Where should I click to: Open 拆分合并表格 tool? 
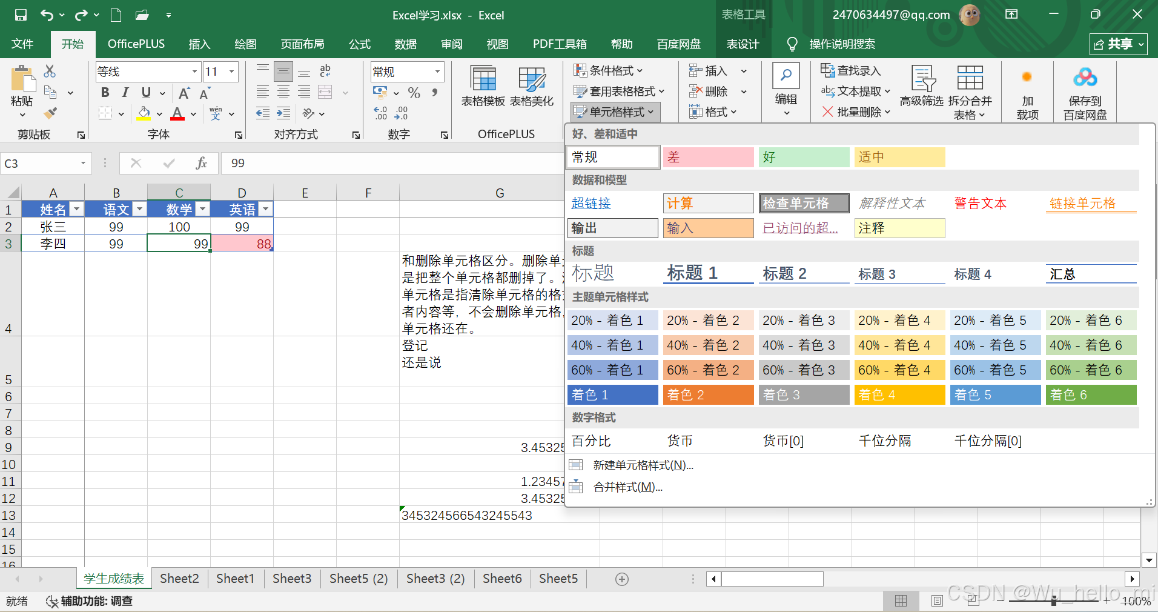(x=970, y=92)
